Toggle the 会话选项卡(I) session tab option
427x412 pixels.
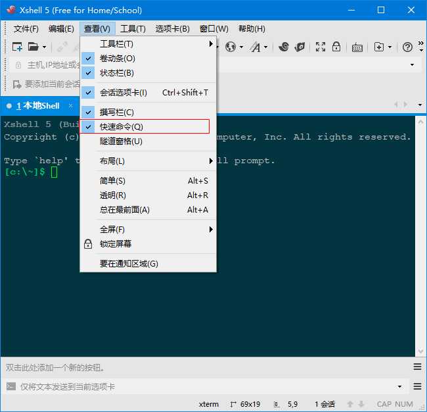pos(148,93)
